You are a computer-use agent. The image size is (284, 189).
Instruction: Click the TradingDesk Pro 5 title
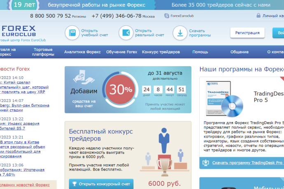[x=269, y=97]
